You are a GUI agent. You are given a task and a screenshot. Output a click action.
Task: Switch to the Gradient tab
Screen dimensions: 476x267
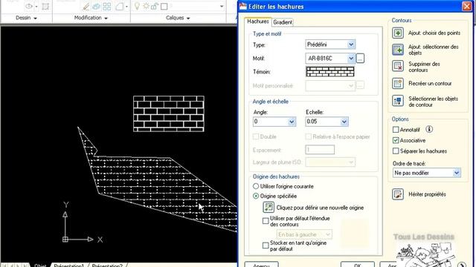coord(283,22)
